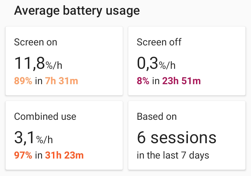This screenshot has height=176, width=251.
Task: Click the '%/h' unit beside 11,8
Action: [x=54, y=65]
